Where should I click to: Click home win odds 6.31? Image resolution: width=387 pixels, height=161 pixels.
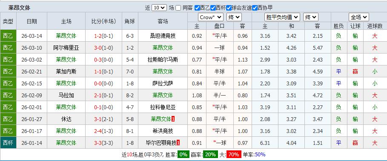click(265, 143)
